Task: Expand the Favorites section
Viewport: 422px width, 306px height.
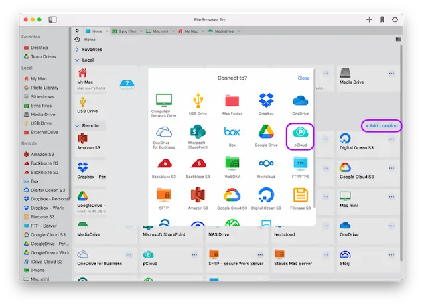Action: [77, 50]
